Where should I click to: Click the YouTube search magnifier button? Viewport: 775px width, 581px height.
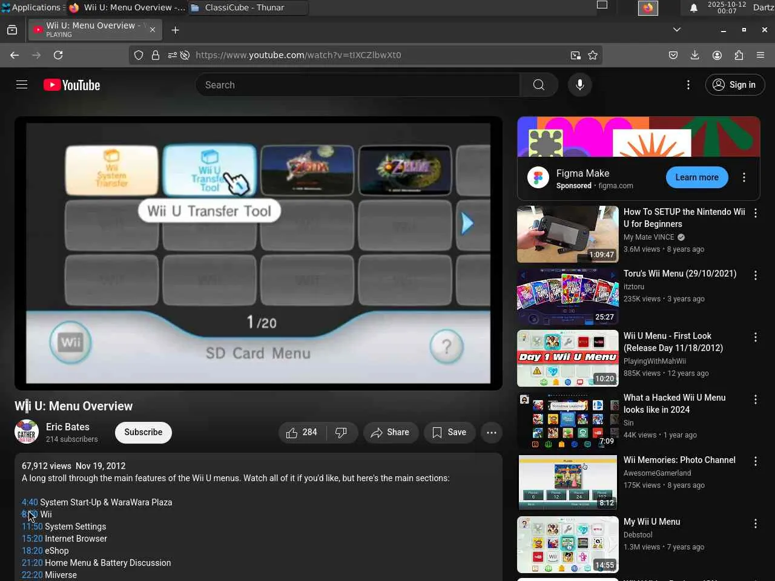coord(538,85)
